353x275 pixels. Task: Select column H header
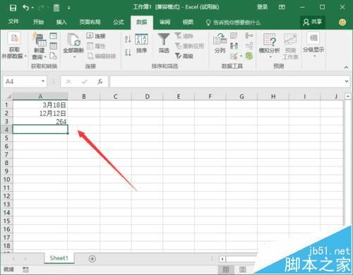point(273,97)
